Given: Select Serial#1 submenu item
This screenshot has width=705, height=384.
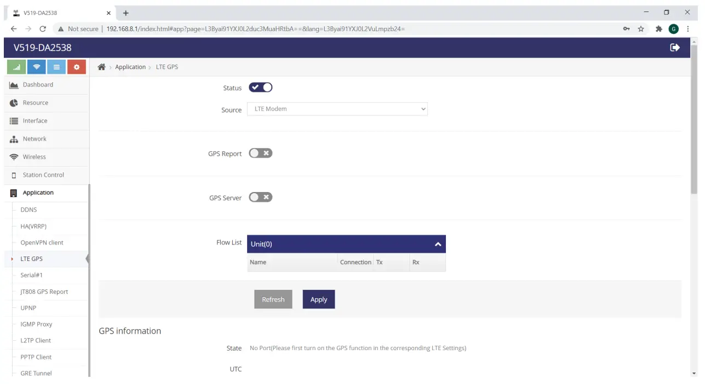Looking at the screenshot, I should point(31,275).
